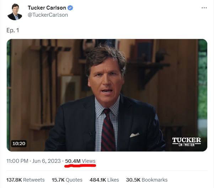The image size is (214, 188).
Task: Open the @TuckerCarlson handle link
Action: point(48,15)
